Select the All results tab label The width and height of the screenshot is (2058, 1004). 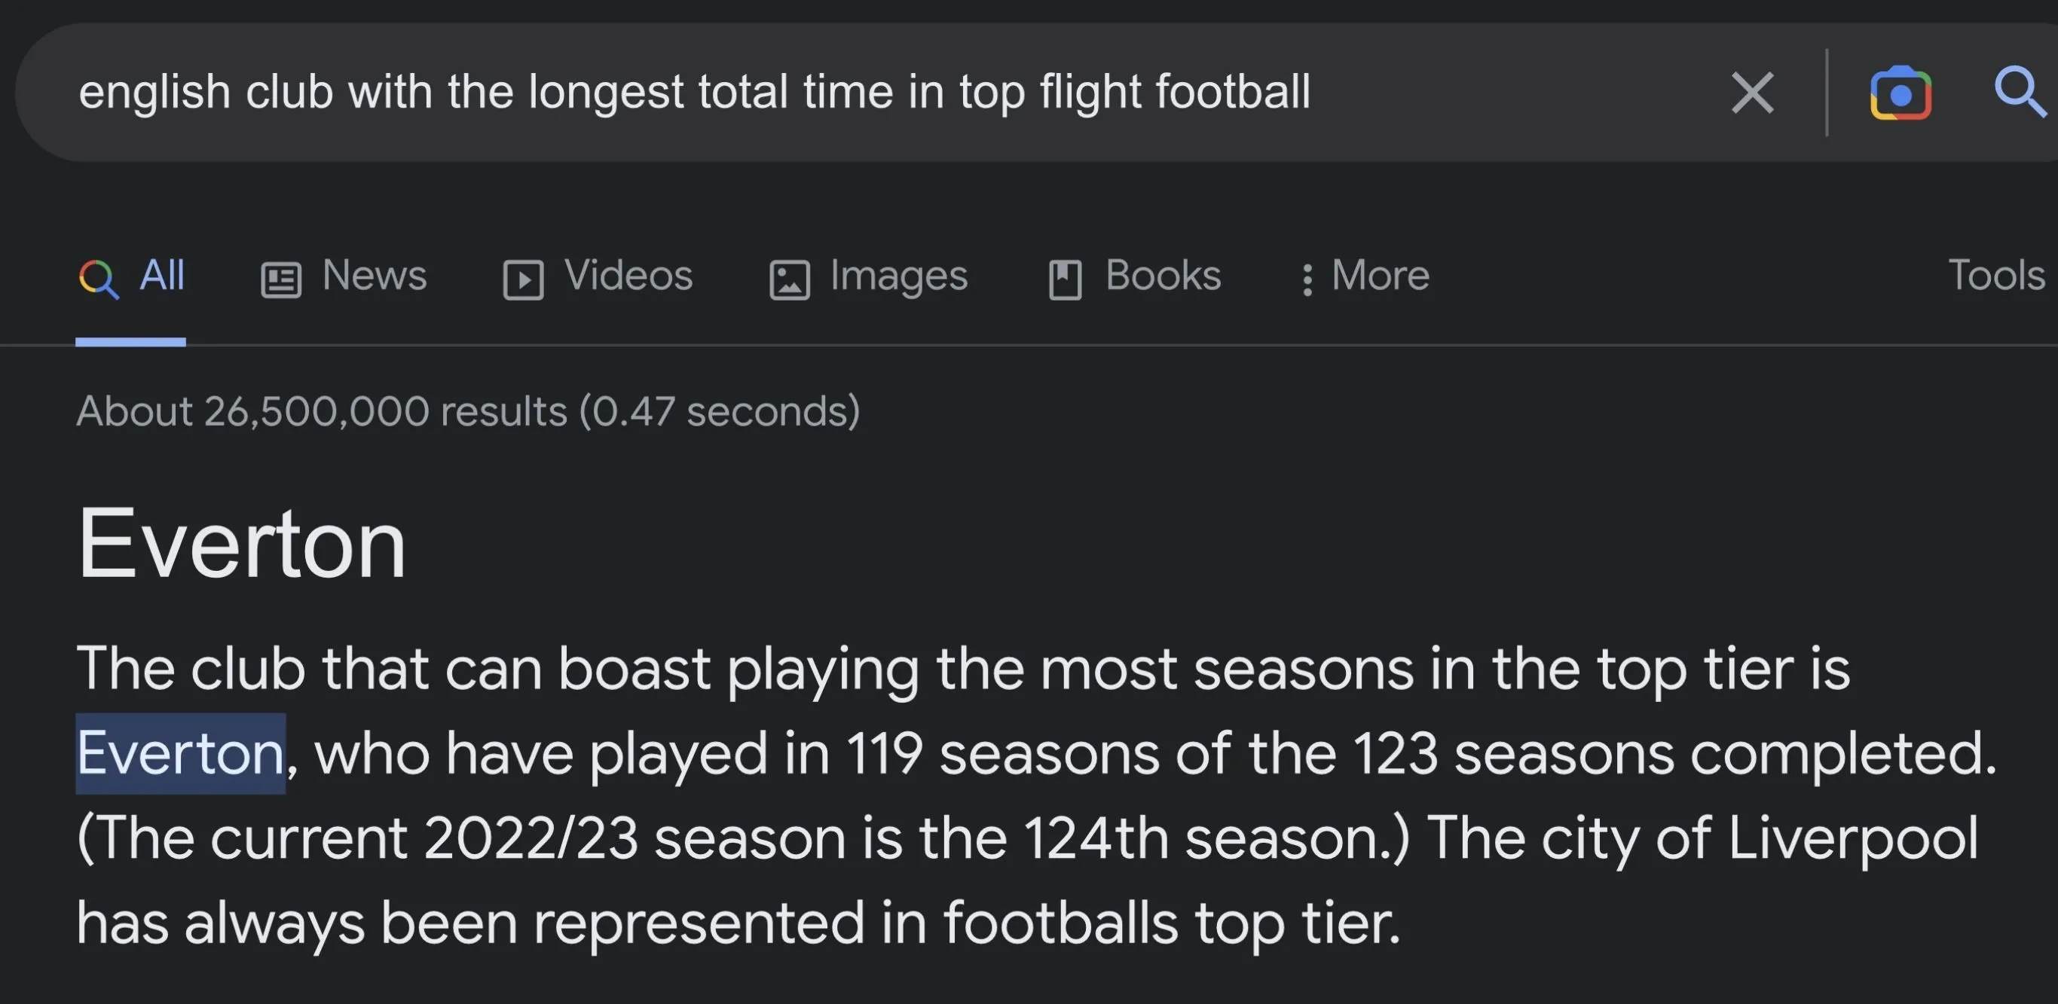click(162, 276)
